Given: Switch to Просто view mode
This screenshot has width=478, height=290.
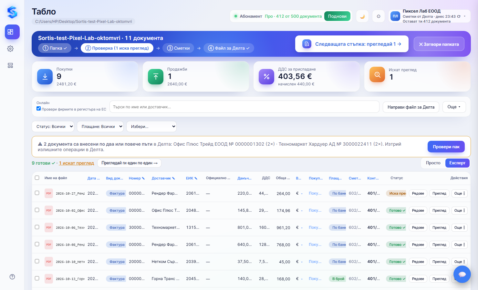Looking at the screenshot, I should 433,163.
